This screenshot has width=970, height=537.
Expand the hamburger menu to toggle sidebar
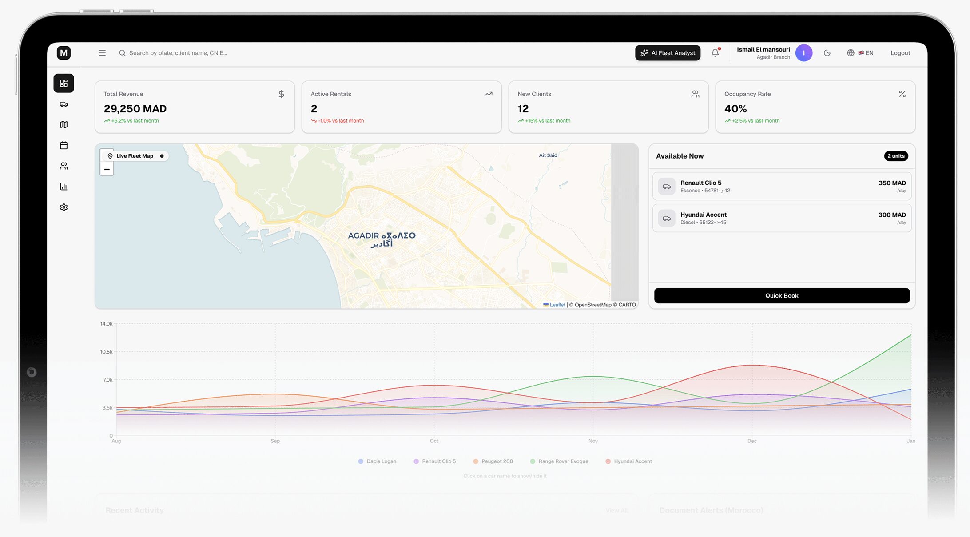click(x=102, y=53)
